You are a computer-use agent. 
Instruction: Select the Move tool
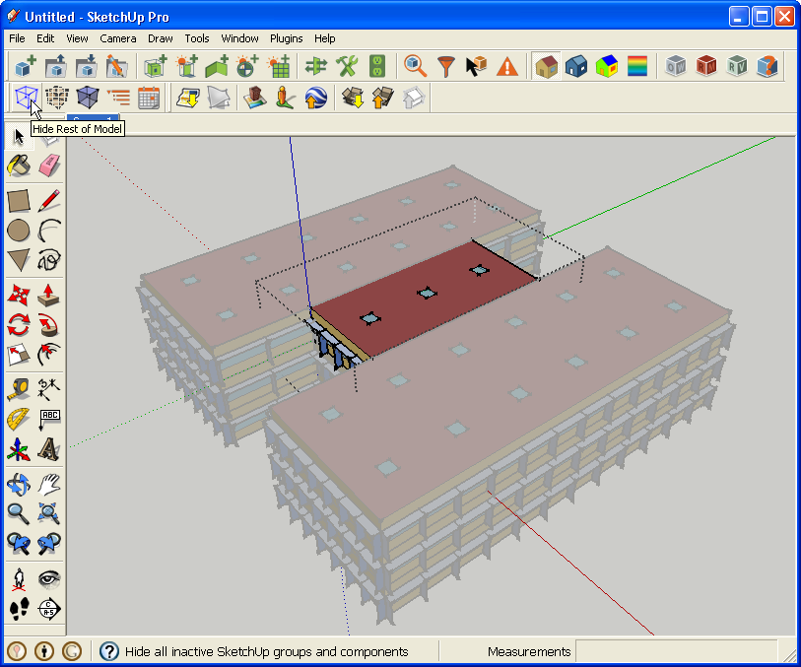[x=17, y=293]
